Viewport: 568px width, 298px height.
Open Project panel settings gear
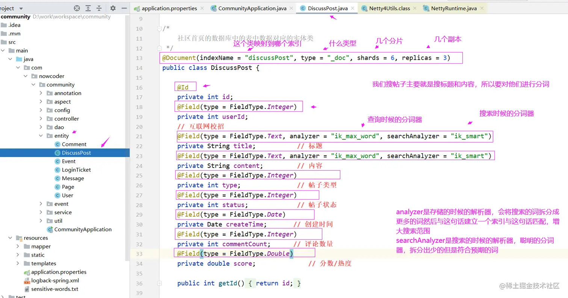tap(113, 8)
